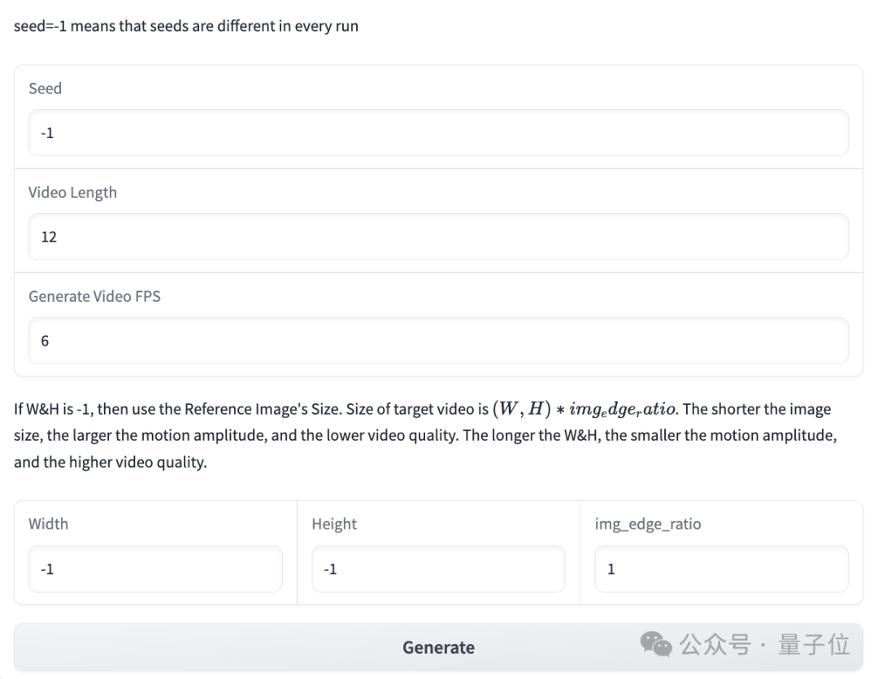Click the Seed label text
The width and height of the screenshot is (878, 679).
point(46,89)
